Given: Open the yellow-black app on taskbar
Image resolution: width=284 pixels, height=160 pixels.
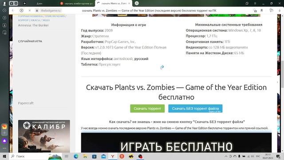Looking at the screenshot, I should click(x=131, y=156).
